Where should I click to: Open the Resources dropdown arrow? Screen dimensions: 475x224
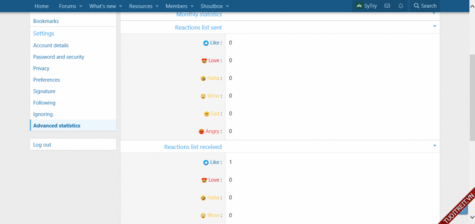(x=157, y=6)
